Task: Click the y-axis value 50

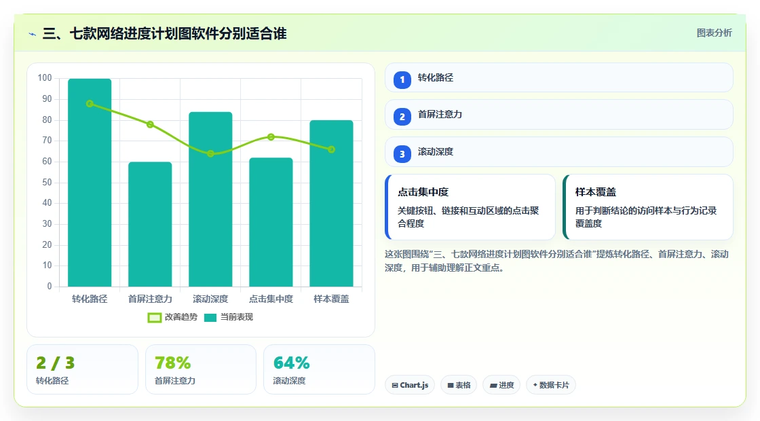Action: 47,183
